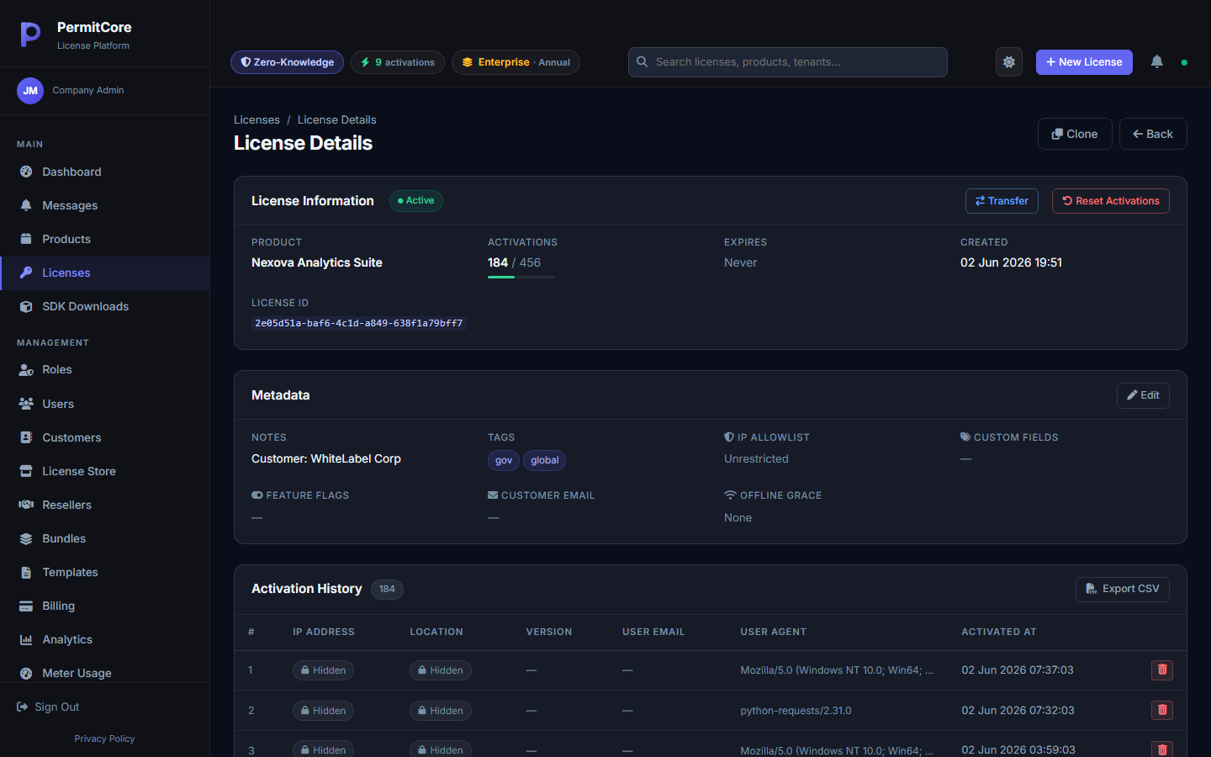Screen dimensions: 1211x757
Task: Open Roles management page
Action: [105, 369]
